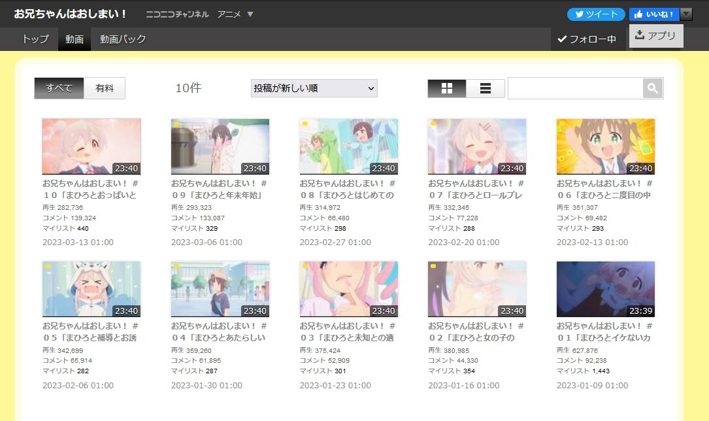Click title link #08「まひろとはじめての
Screen dimensions: 709x421
click(347, 190)
